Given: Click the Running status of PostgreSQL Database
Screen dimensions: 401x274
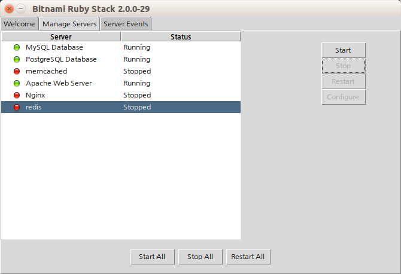Looking at the screenshot, I should point(137,60).
